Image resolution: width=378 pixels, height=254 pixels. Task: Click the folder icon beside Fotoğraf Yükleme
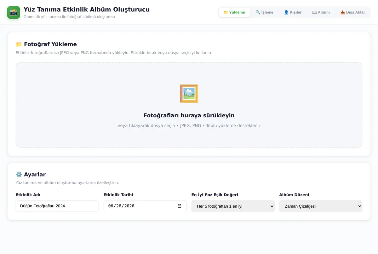[19, 44]
